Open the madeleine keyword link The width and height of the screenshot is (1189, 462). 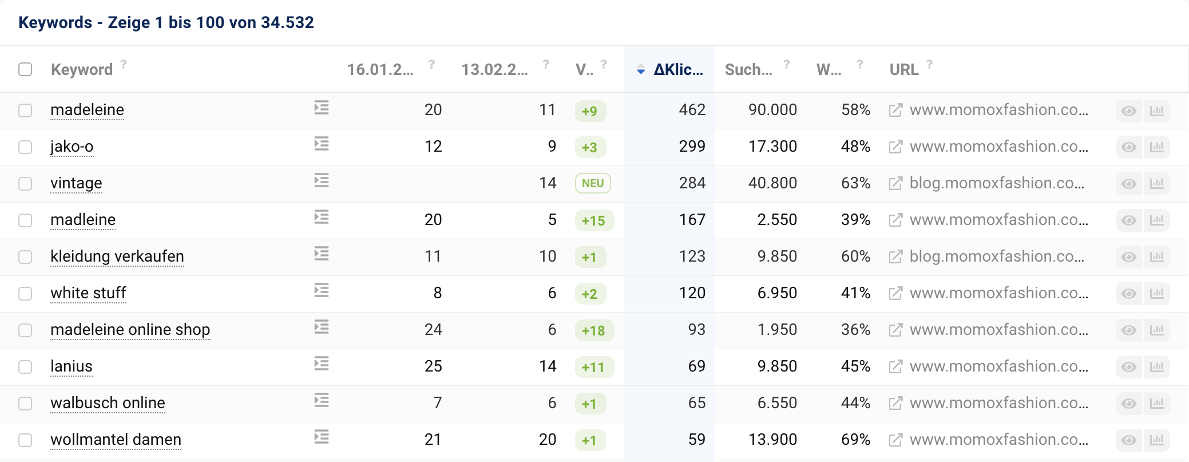click(87, 110)
